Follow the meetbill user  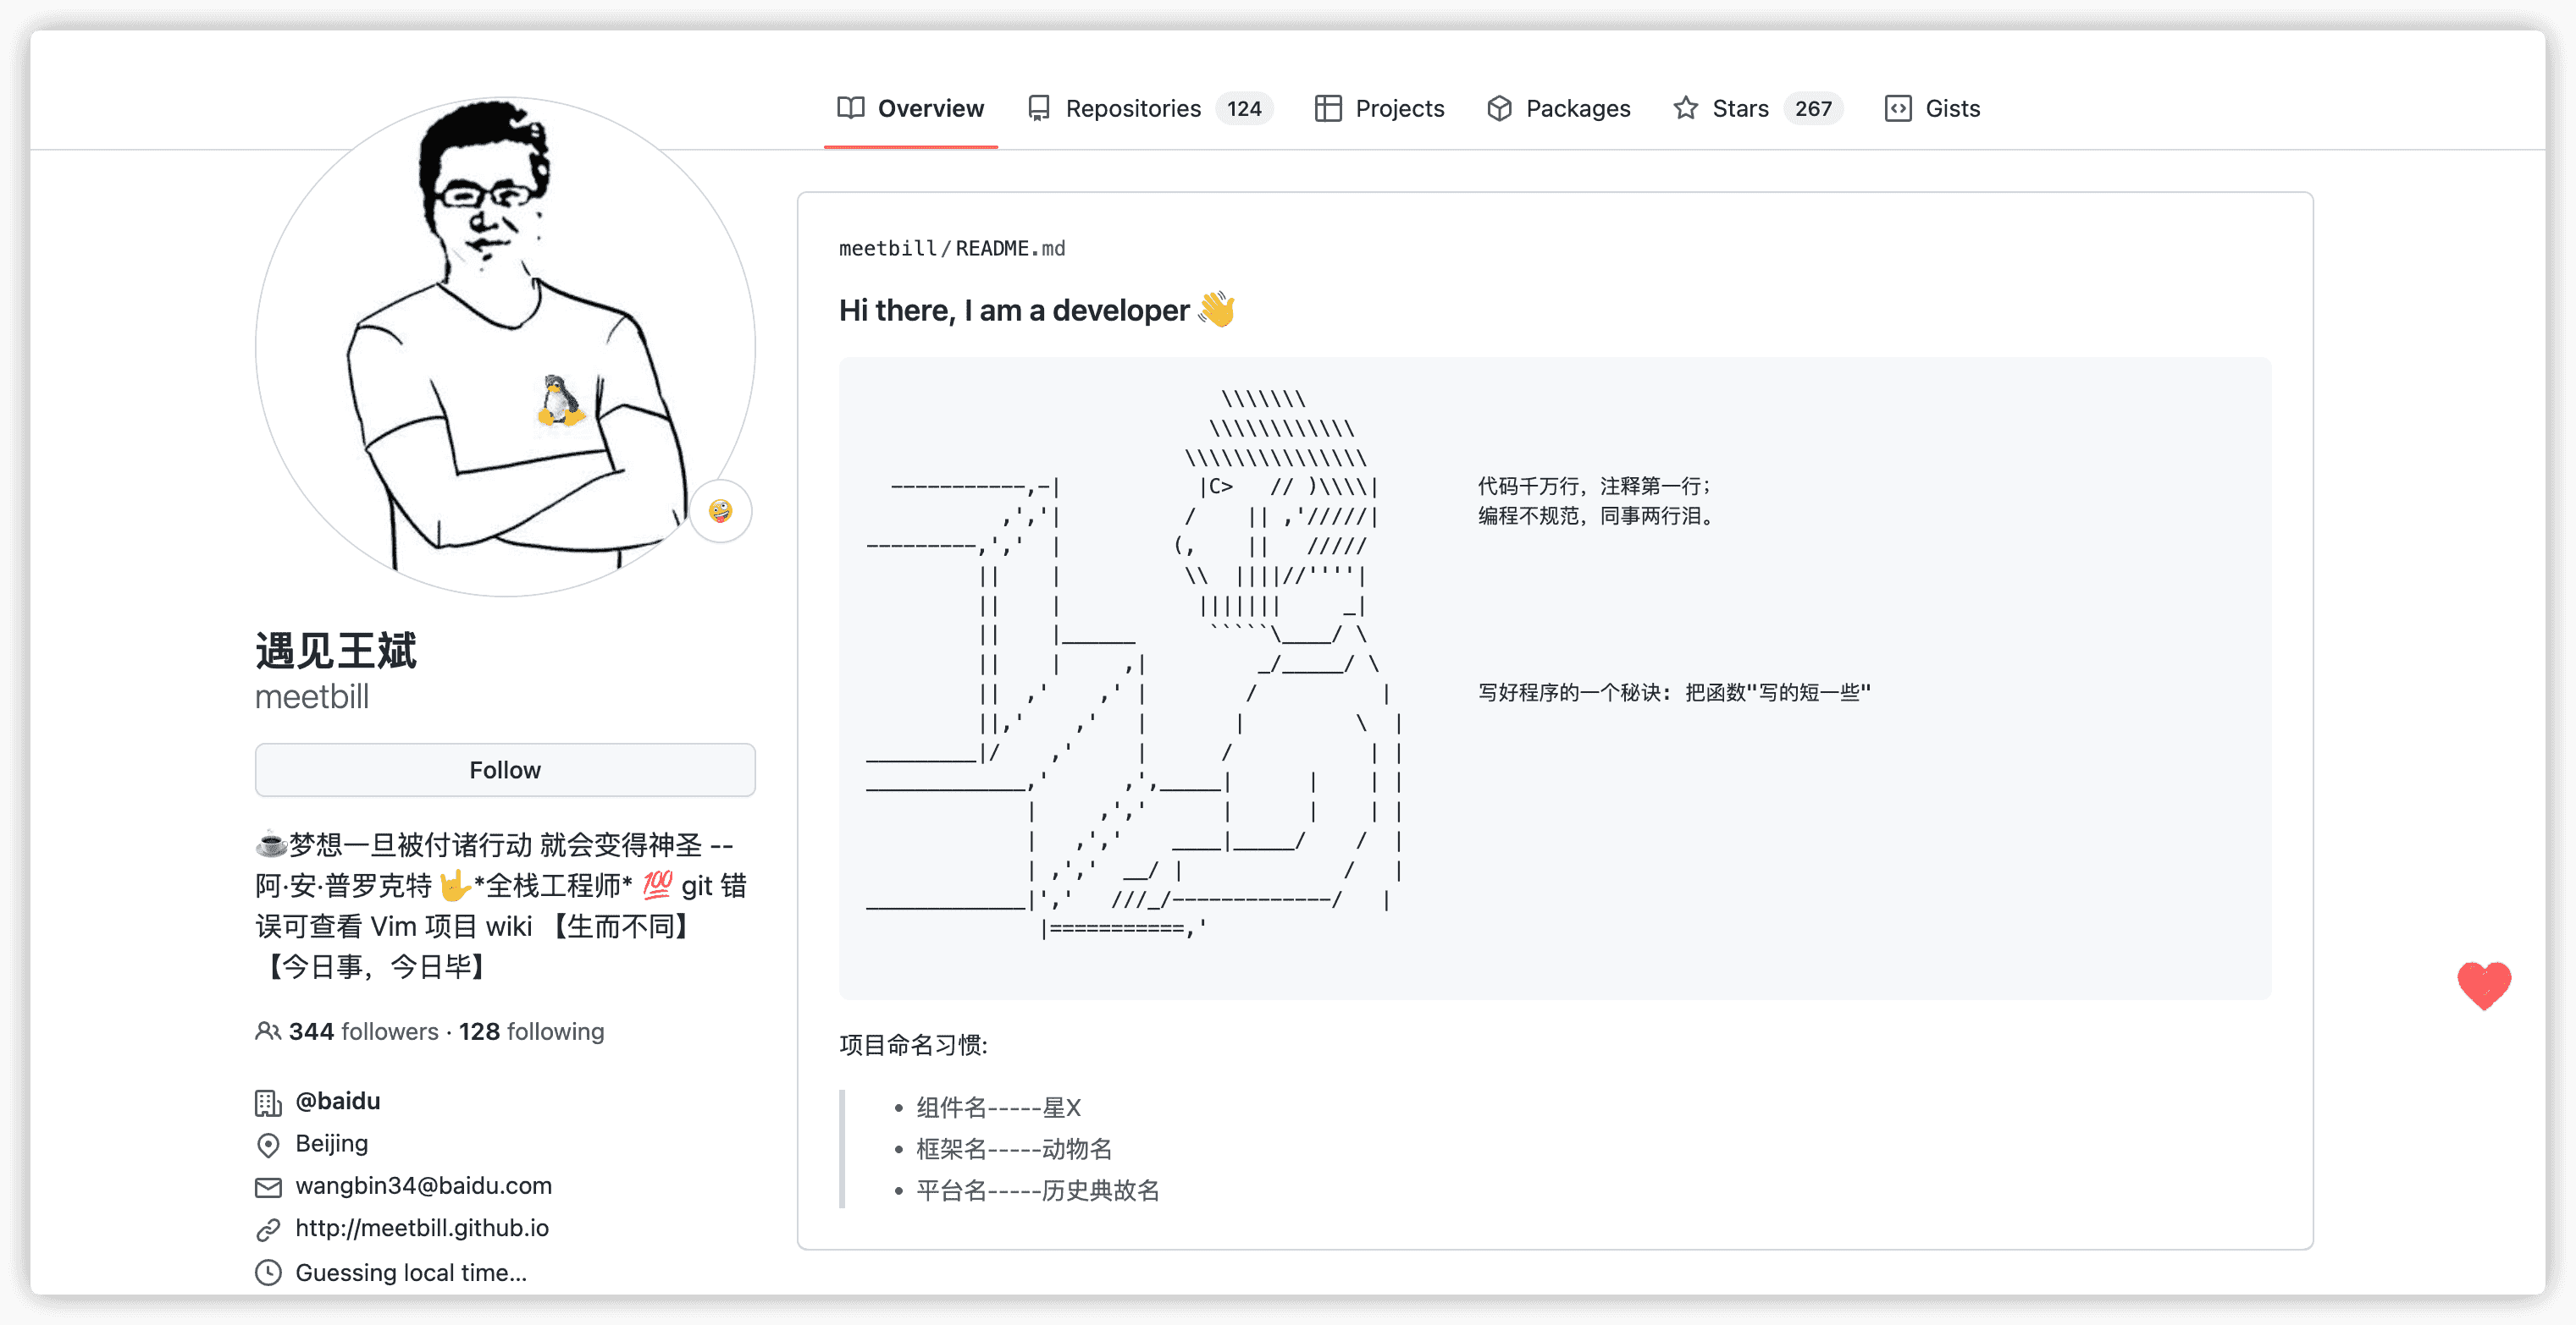coord(504,769)
